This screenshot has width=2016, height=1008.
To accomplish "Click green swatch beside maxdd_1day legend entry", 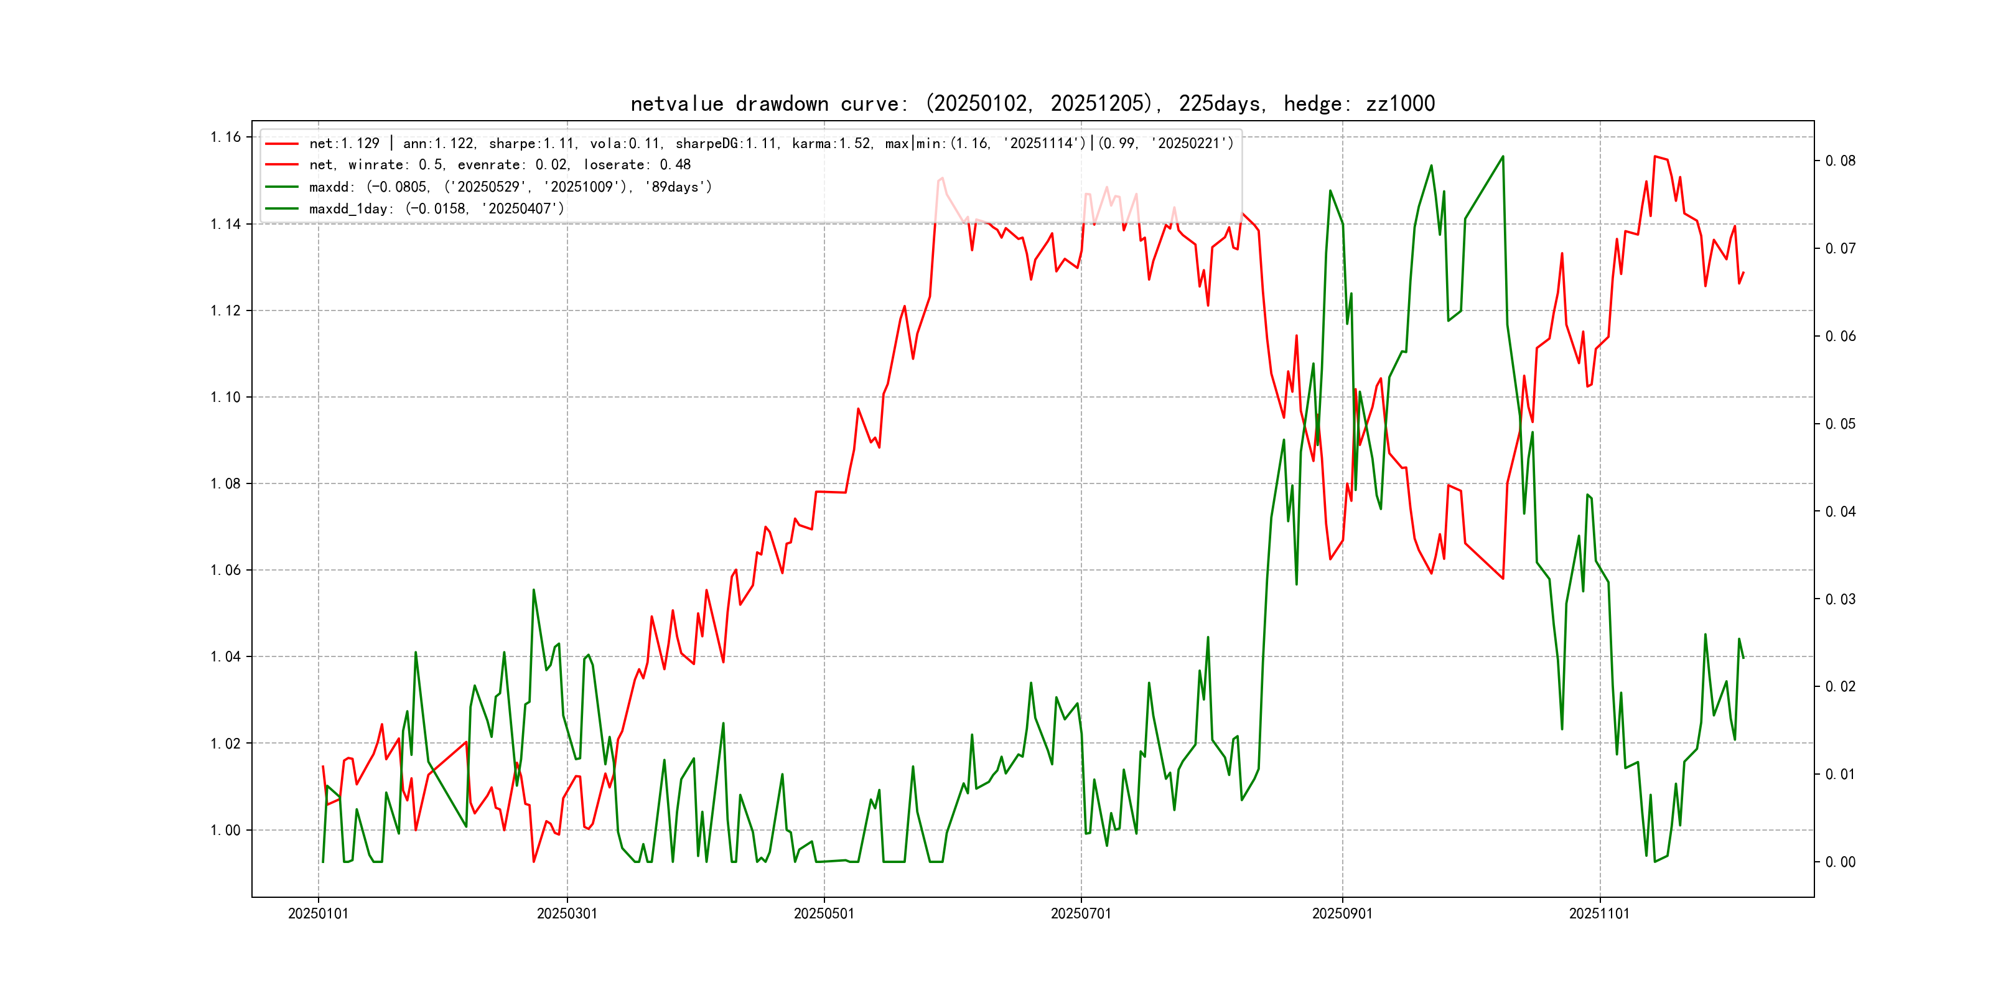I will coord(282,209).
